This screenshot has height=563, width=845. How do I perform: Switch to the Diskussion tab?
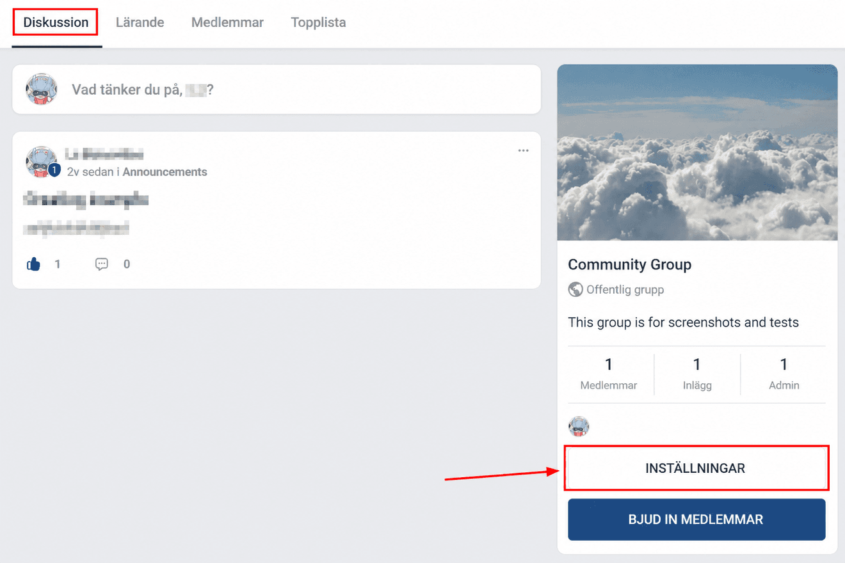coord(56,22)
